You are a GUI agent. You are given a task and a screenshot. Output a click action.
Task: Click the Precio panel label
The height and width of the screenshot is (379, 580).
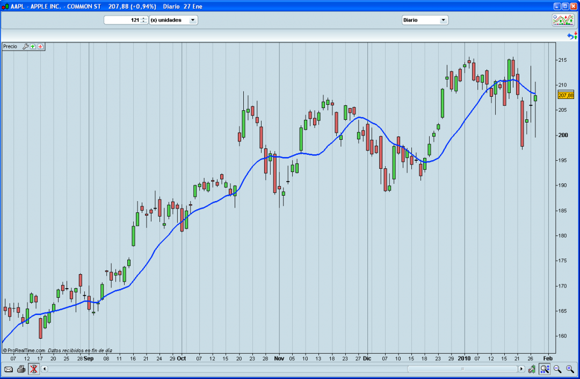pyautogui.click(x=10, y=47)
